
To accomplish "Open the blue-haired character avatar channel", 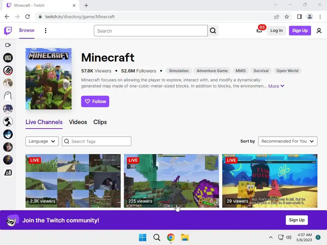I will click(8, 134).
